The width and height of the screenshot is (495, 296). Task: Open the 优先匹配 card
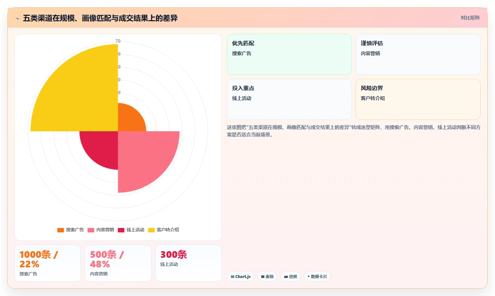pyautogui.click(x=289, y=54)
